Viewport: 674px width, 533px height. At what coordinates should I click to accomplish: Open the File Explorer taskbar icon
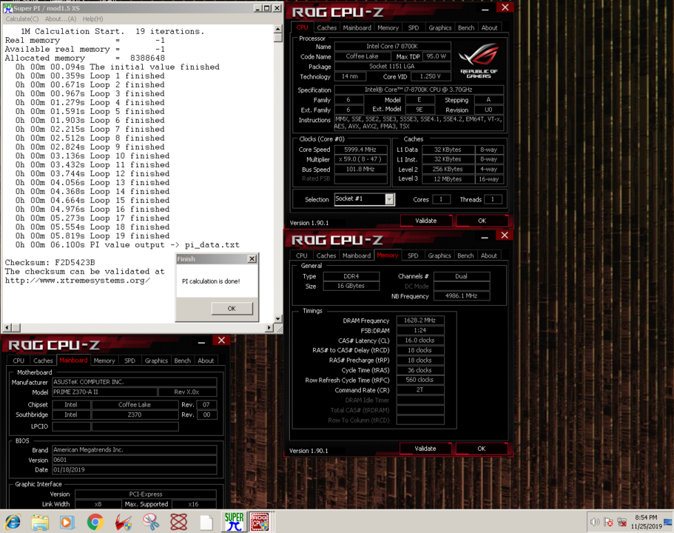click(40, 522)
